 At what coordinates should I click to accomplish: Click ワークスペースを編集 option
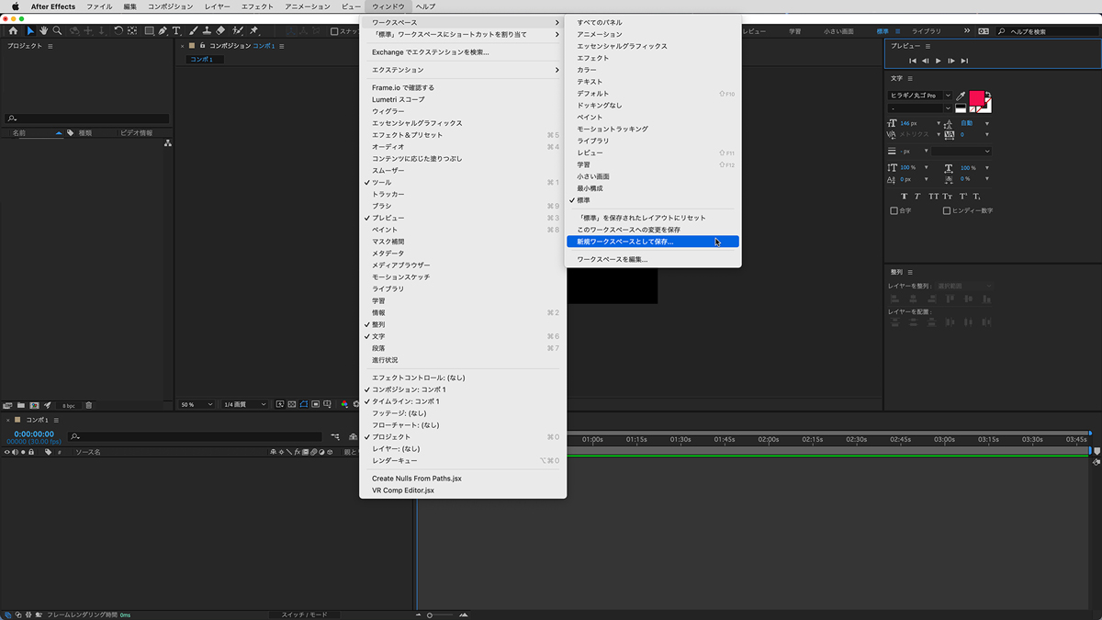click(613, 260)
